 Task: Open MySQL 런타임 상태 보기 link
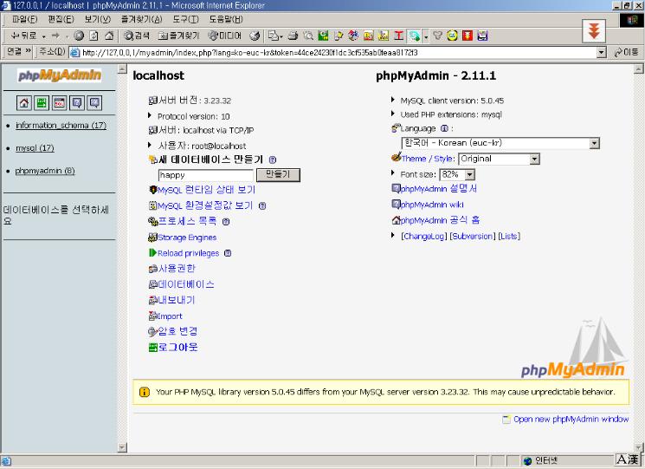207,190
